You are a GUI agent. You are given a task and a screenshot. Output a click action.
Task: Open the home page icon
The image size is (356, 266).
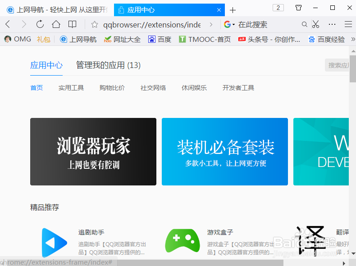pos(56,24)
